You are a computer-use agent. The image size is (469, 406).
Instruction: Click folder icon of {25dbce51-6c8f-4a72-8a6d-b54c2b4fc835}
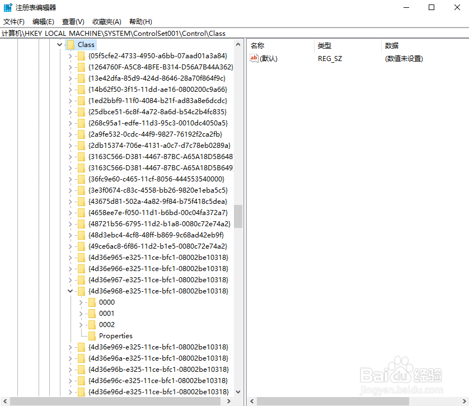click(x=81, y=112)
